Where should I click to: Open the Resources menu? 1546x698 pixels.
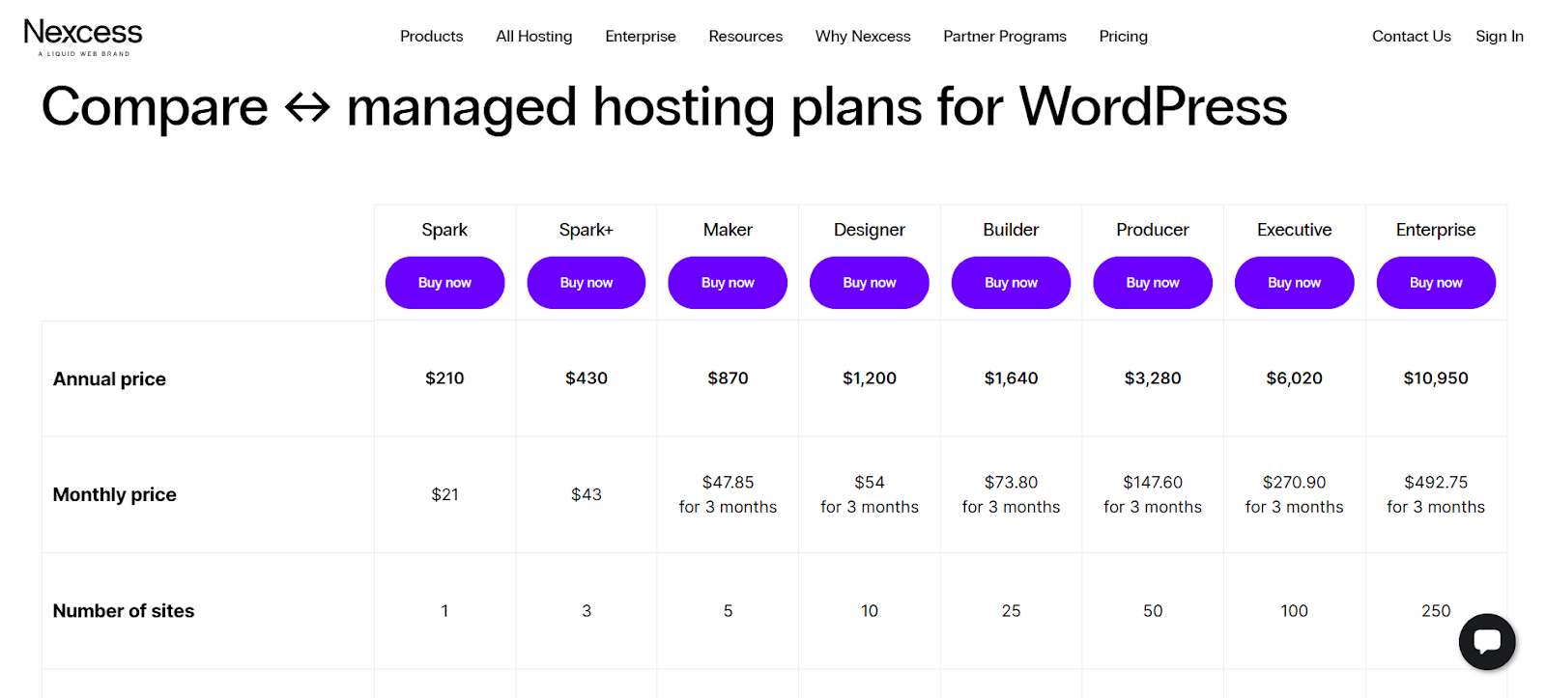[x=745, y=37]
